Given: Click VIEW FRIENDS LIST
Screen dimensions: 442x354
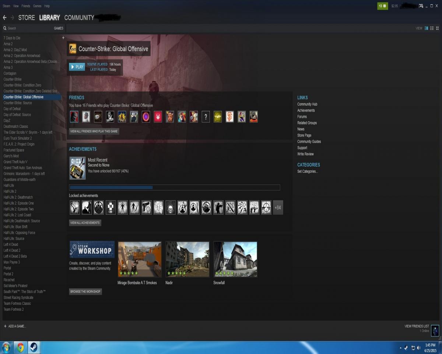Looking at the screenshot, I should coord(417,326).
